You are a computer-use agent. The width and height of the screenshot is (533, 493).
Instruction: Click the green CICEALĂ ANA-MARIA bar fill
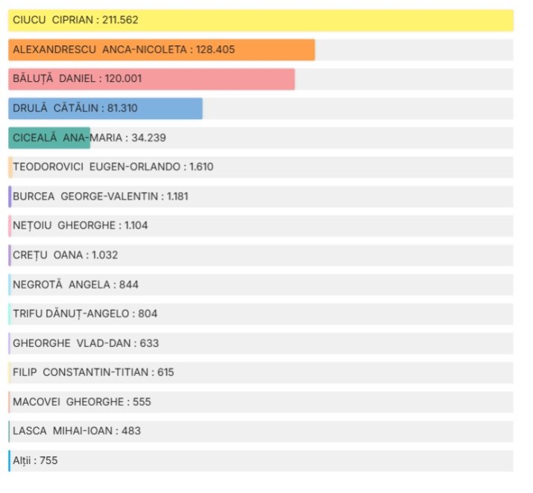click(49, 138)
